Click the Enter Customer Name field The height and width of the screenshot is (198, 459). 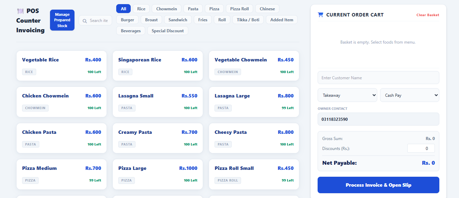click(378, 78)
